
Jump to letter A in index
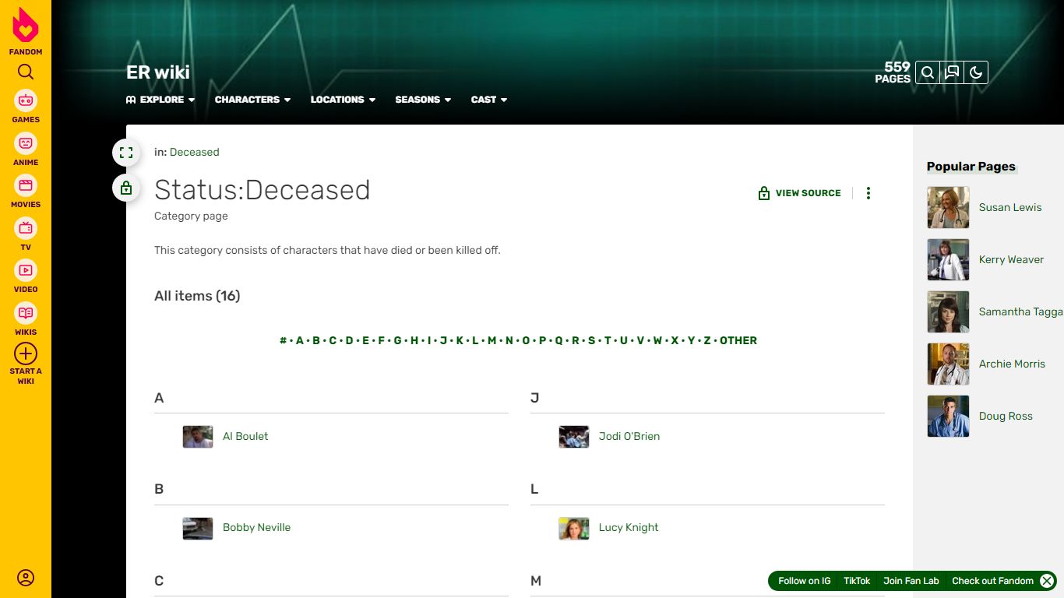click(x=300, y=340)
